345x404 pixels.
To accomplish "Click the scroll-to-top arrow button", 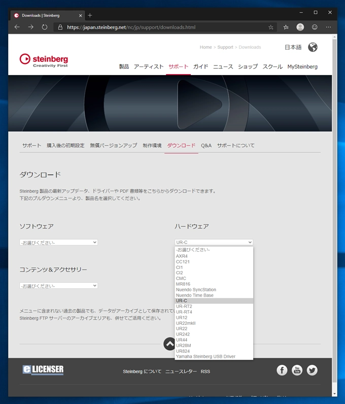I will pyautogui.click(x=169, y=344).
